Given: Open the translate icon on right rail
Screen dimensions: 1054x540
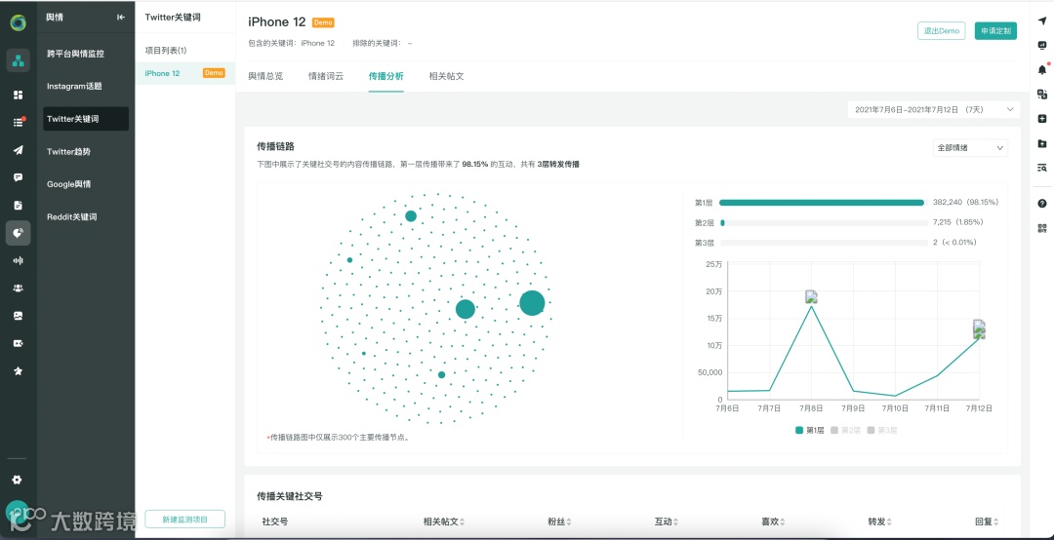Looking at the screenshot, I should [1042, 94].
